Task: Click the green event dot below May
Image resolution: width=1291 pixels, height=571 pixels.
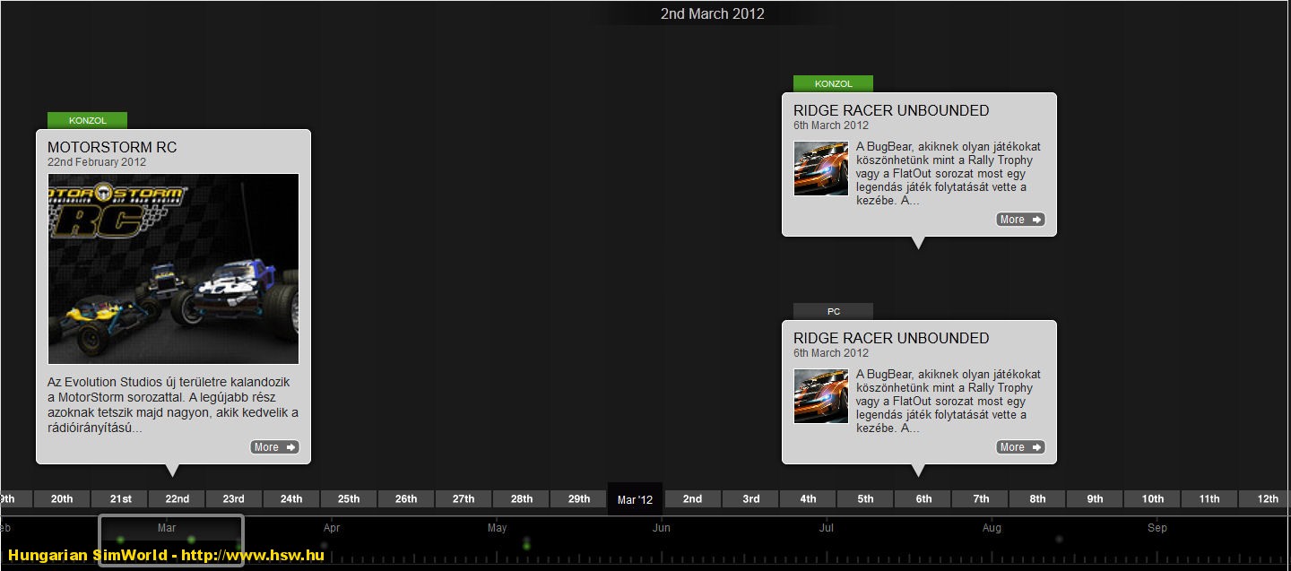Action: pyautogui.click(x=526, y=545)
